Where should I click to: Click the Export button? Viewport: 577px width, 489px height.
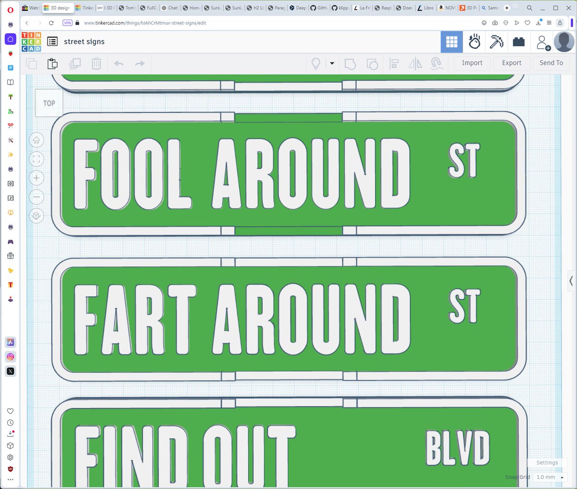tap(512, 63)
